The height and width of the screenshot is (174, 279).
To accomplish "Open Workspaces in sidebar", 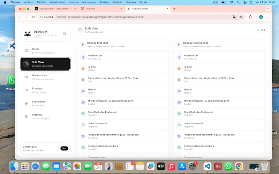I will click(45, 77).
